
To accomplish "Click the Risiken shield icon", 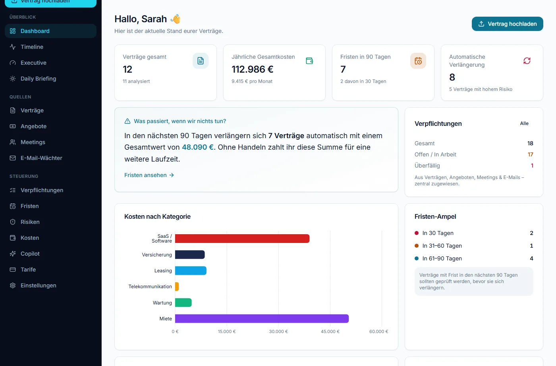I will (x=13, y=222).
